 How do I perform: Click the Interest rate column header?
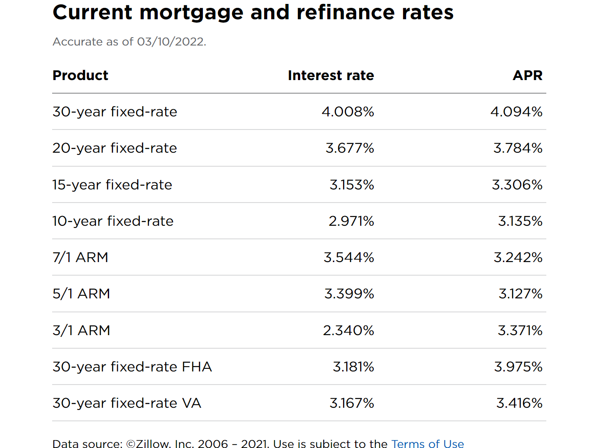[x=331, y=75]
